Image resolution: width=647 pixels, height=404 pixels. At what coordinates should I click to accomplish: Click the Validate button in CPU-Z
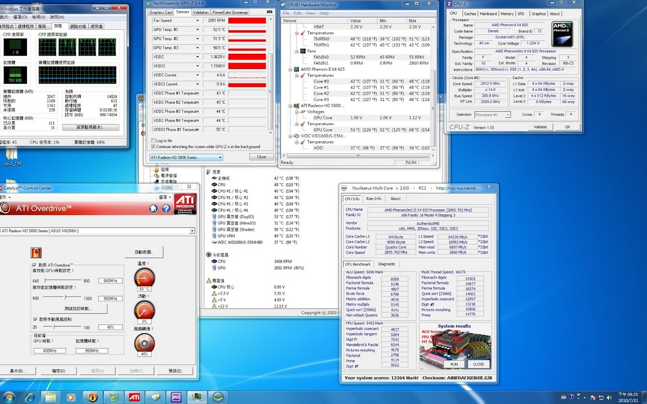pos(540,127)
